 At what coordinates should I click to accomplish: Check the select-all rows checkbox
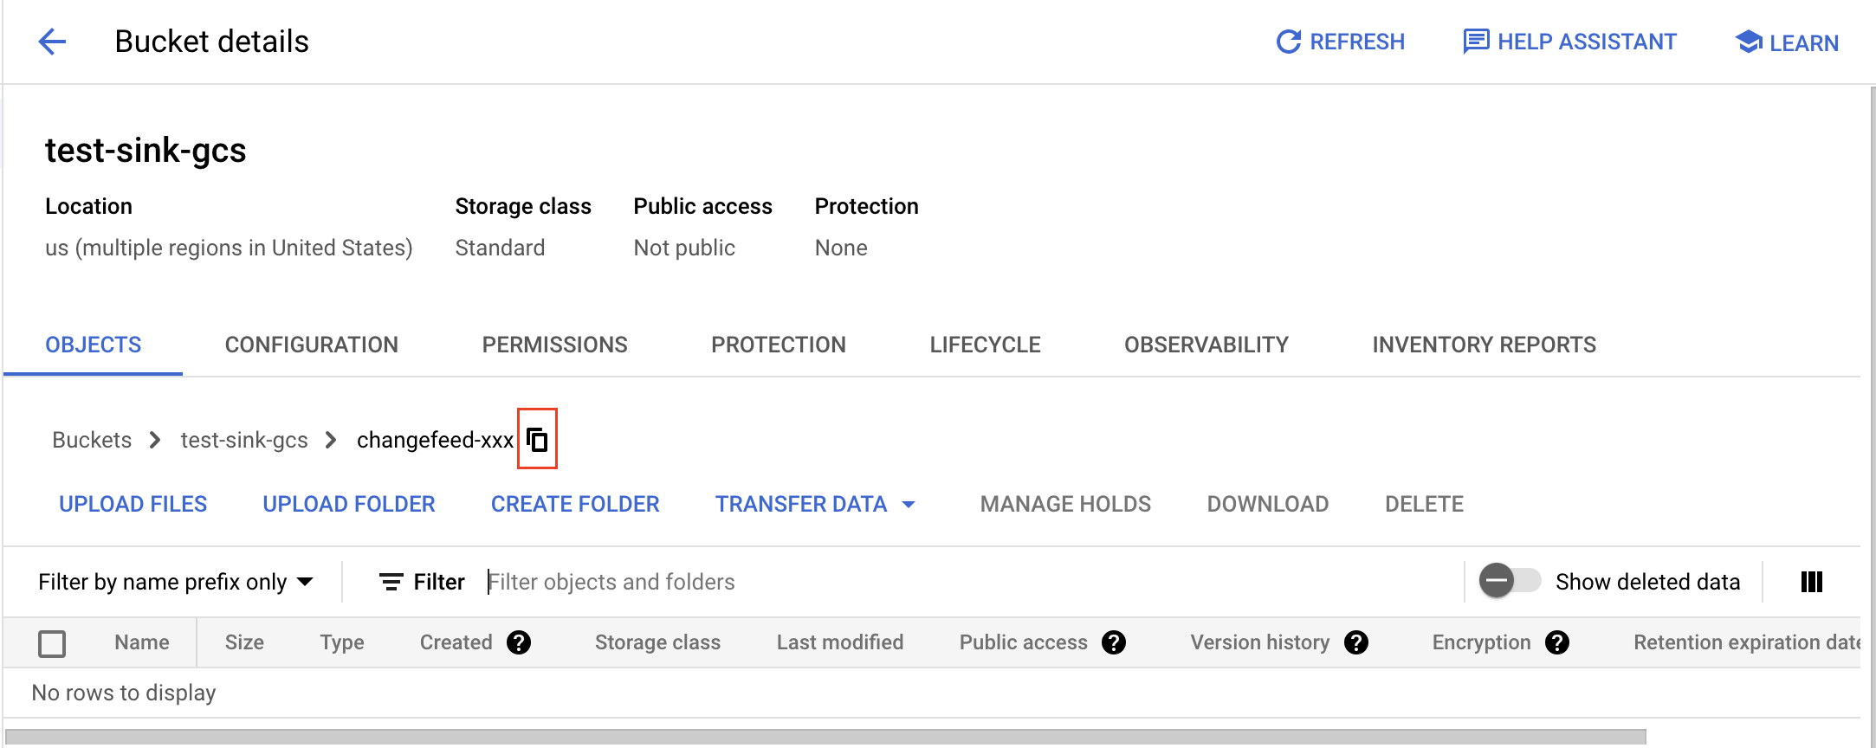coord(52,643)
